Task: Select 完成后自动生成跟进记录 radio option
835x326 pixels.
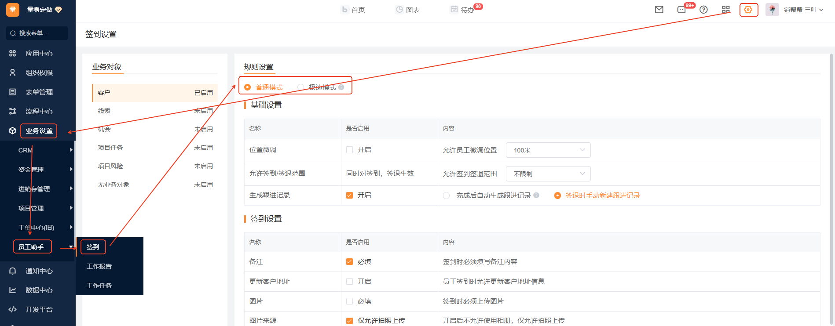Action: coord(447,196)
